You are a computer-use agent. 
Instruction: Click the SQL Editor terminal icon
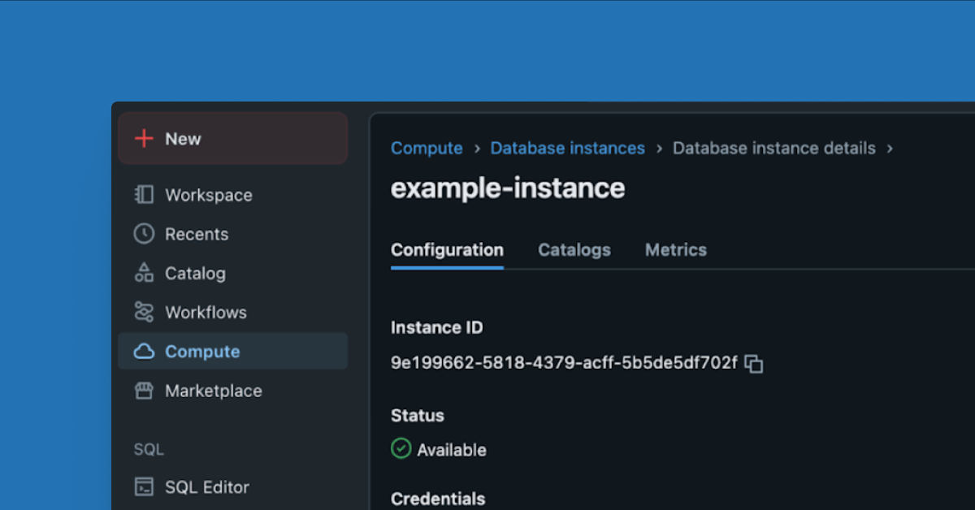tap(144, 487)
